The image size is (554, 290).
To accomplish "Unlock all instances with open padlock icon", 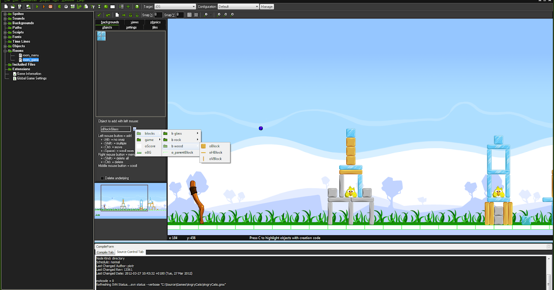I will tap(137, 15).
